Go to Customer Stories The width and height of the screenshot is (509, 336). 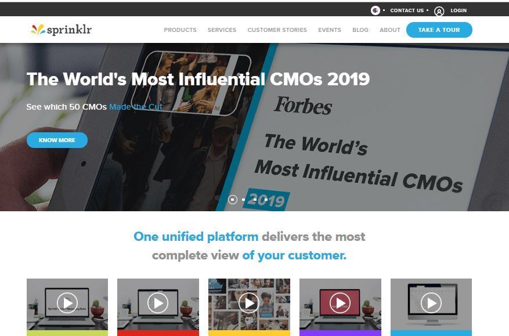pyautogui.click(x=277, y=30)
